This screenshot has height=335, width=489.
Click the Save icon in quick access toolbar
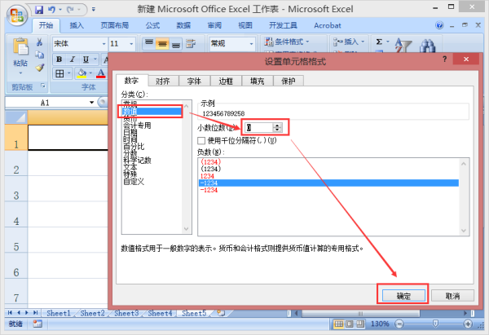[39, 10]
